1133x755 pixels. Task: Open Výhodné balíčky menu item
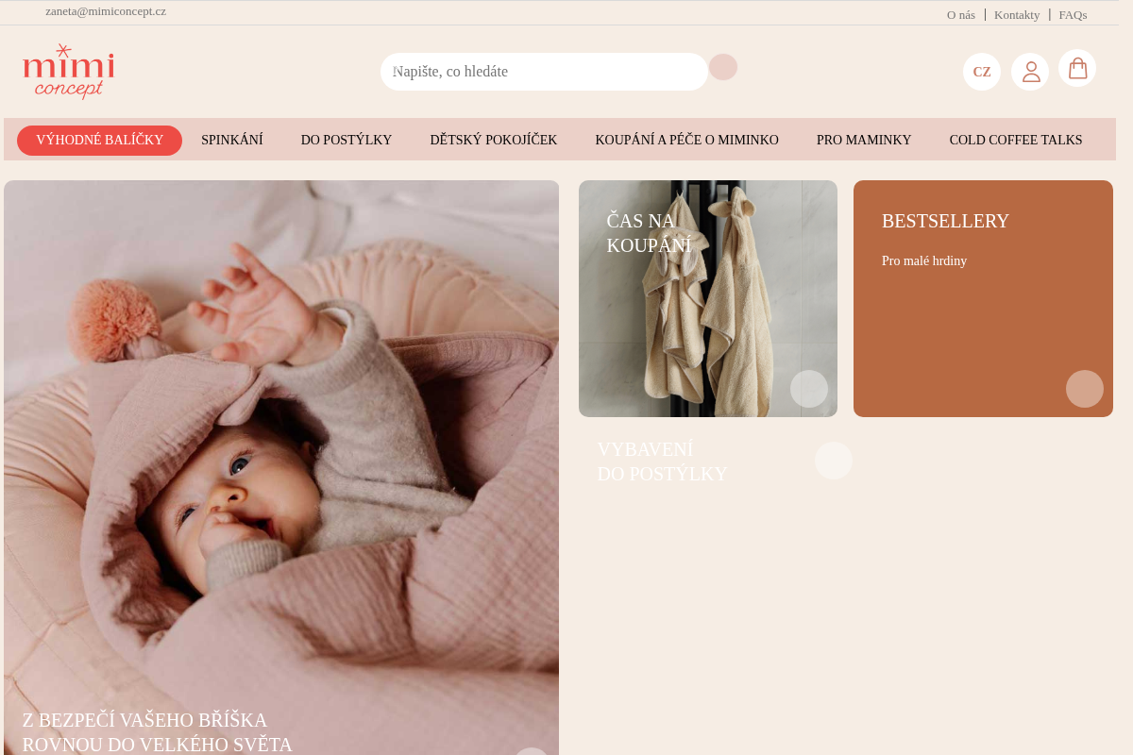(x=99, y=141)
